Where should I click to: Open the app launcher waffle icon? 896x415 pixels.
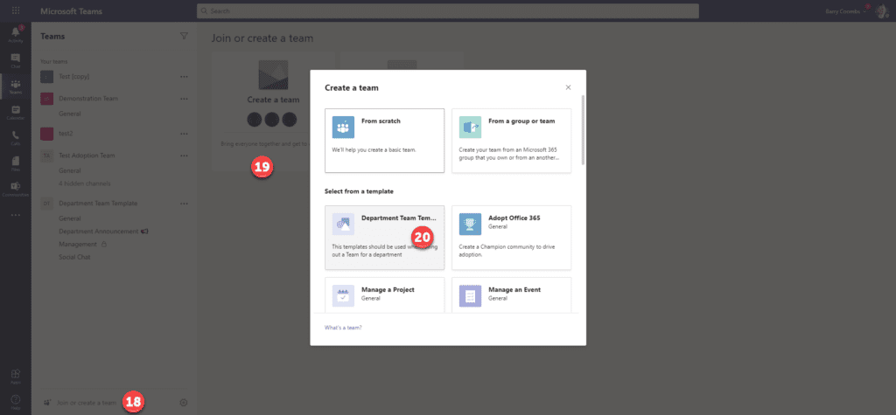click(x=16, y=10)
